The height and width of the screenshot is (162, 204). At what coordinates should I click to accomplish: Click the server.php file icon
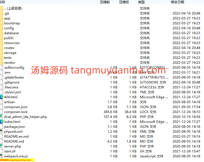point(2,146)
